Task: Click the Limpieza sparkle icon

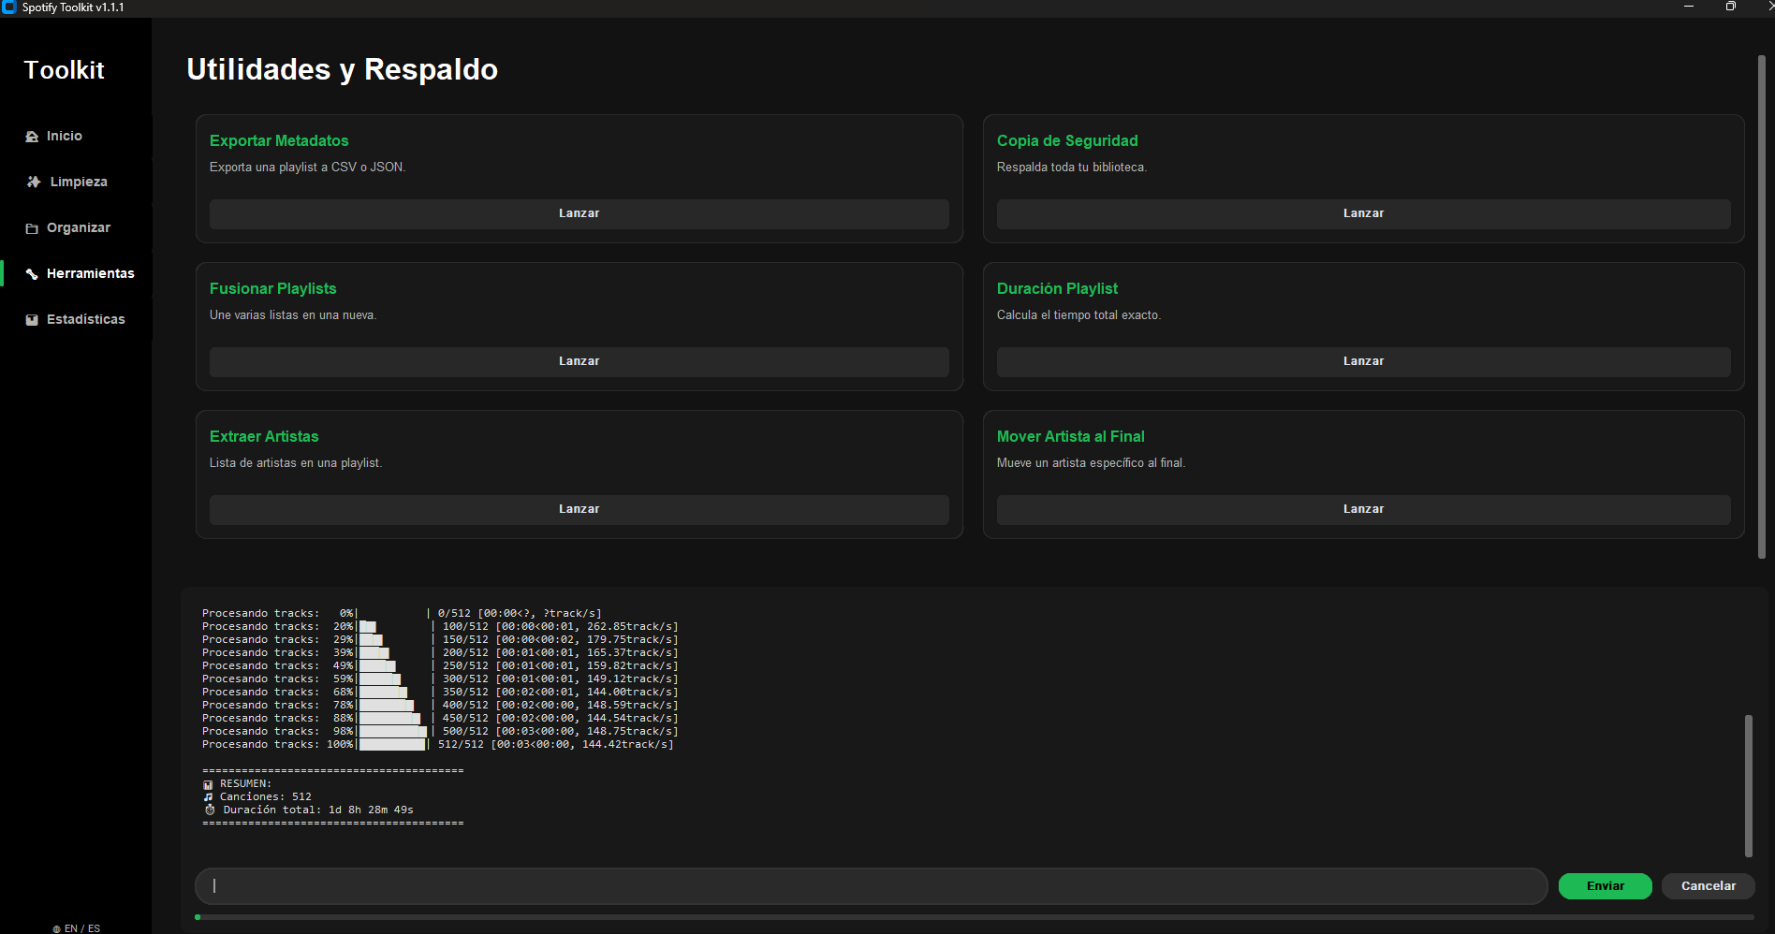Action: click(34, 182)
